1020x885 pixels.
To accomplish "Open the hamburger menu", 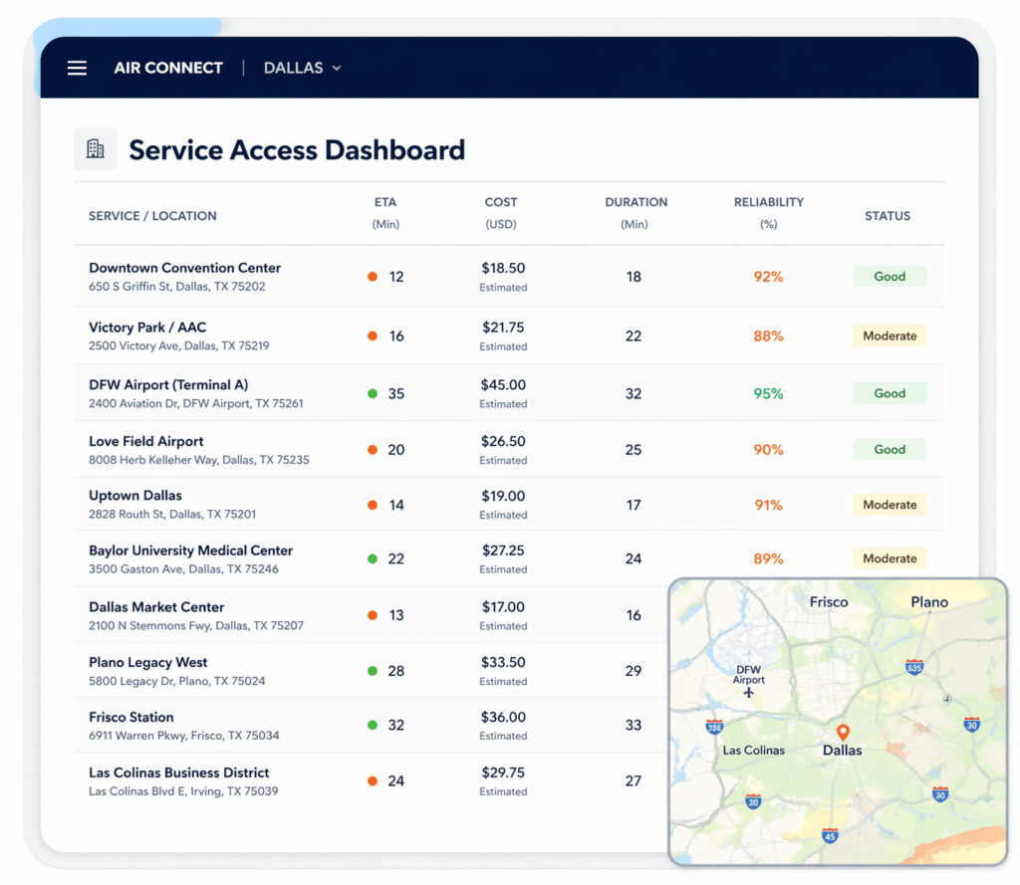I will click(x=77, y=68).
